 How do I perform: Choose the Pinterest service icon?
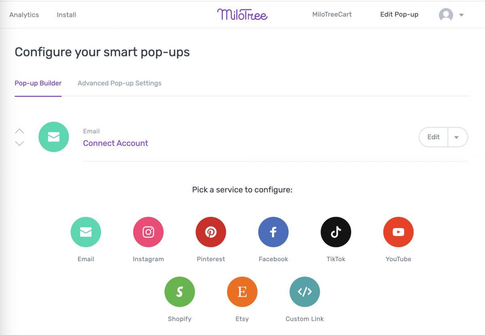pyautogui.click(x=211, y=232)
